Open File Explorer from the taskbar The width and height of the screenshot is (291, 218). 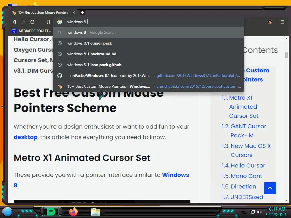(x=95, y=212)
